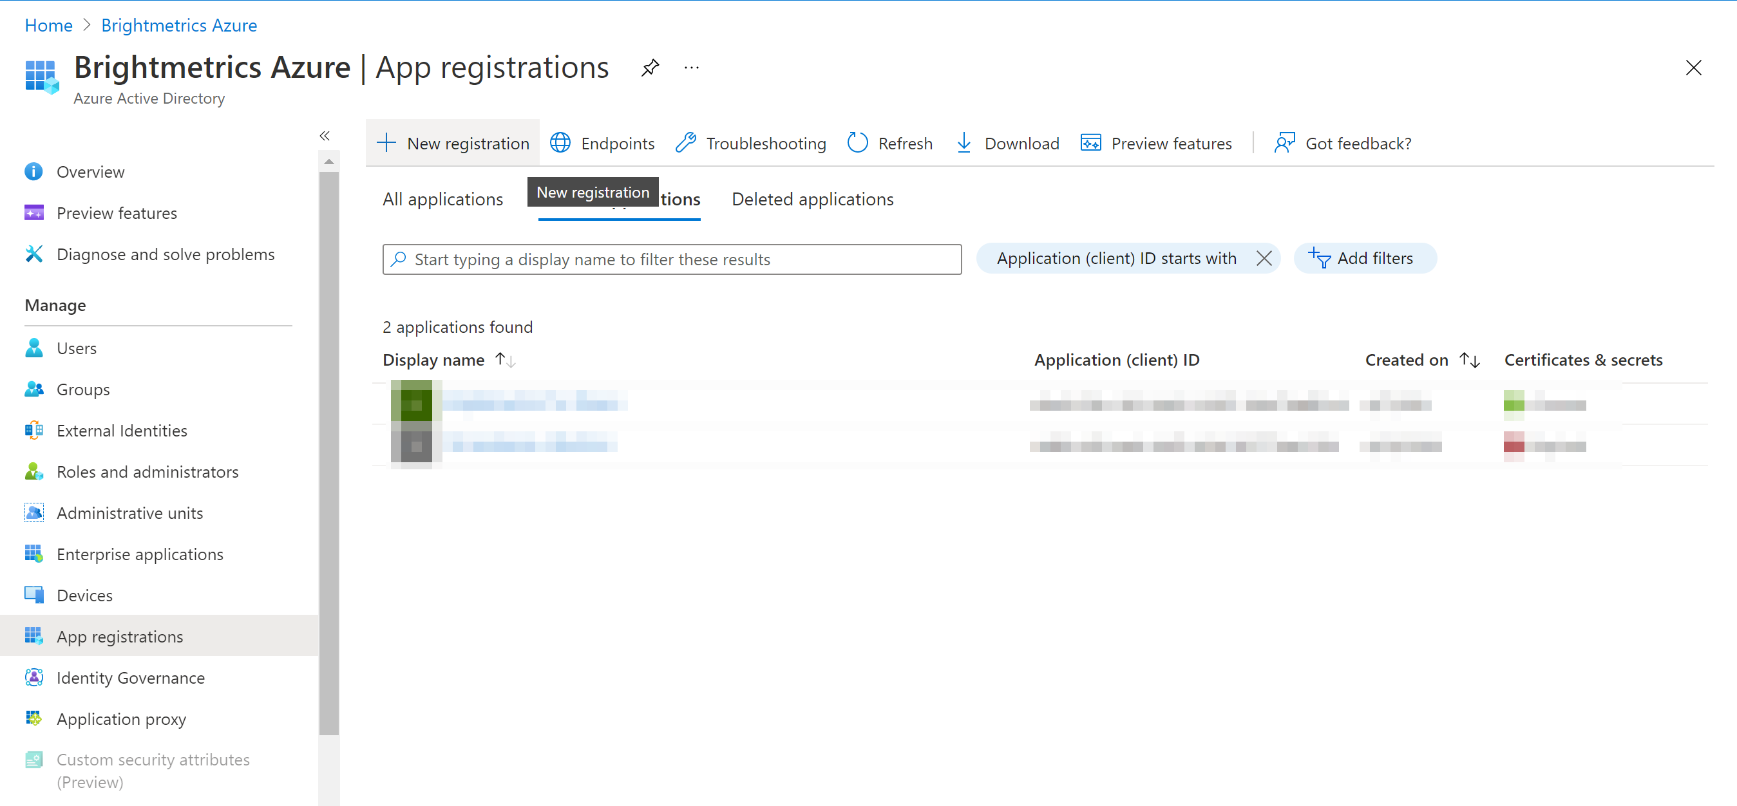Click the feedback person icon
The height and width of the screenshot is (806, 1737).
(x=1284, y=143)
